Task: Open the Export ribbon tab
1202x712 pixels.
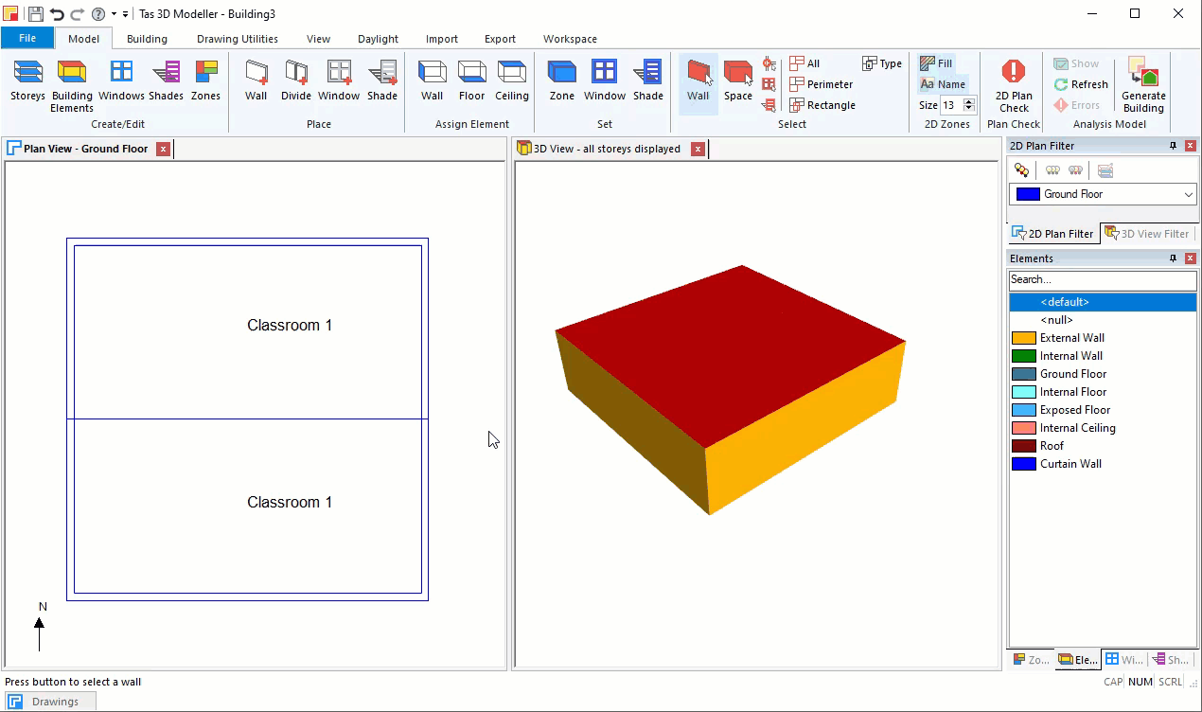Action: 500,39
